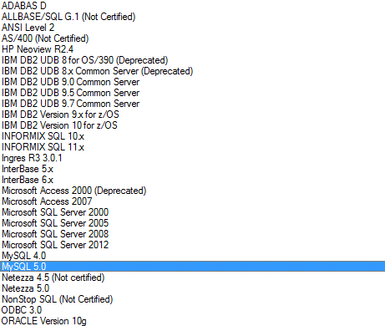Viewport: 385px width, 326px height.
Task: Choose ALLBASE/SQL G.1 (Not Certified)
Action: (68, 17)
